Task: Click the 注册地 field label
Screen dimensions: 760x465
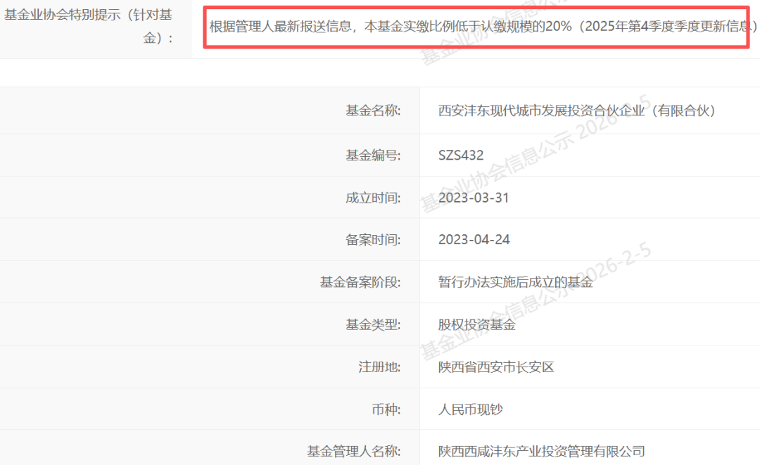Action: [x=379, y=367]
